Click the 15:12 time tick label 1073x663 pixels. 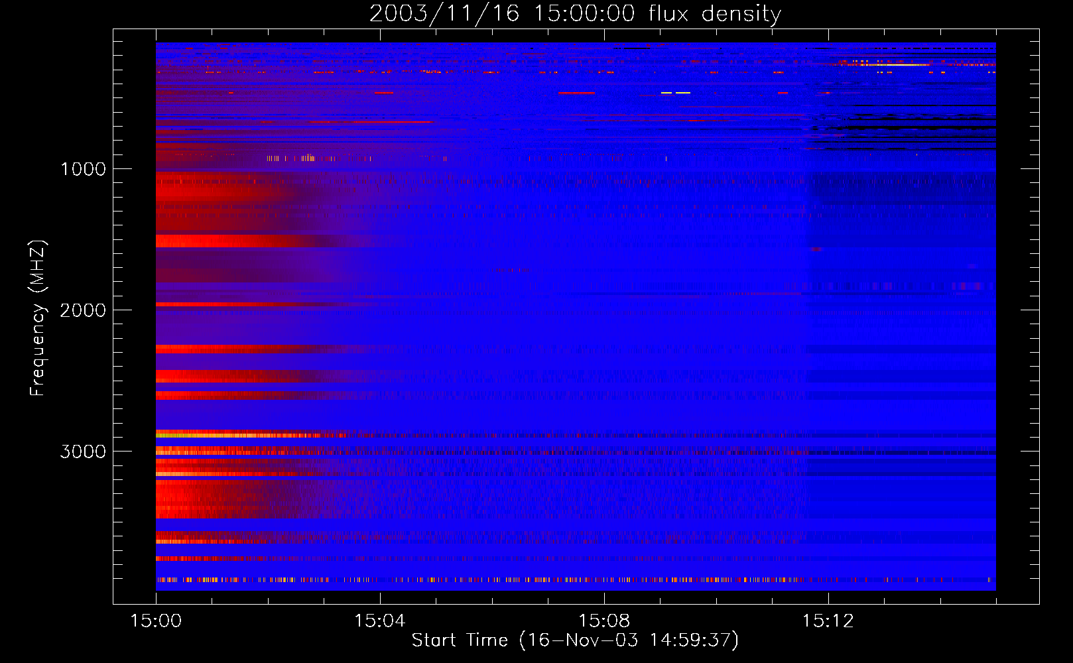828,621
